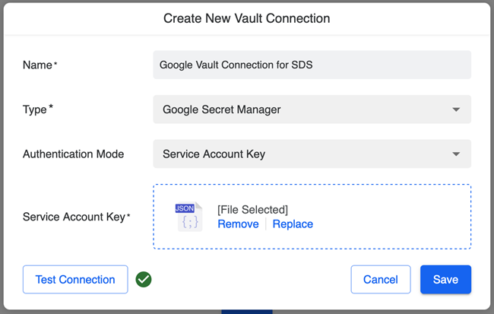Click the Name field label
Image resolution: width=494 pixels, height=314 pixels.
38,65
